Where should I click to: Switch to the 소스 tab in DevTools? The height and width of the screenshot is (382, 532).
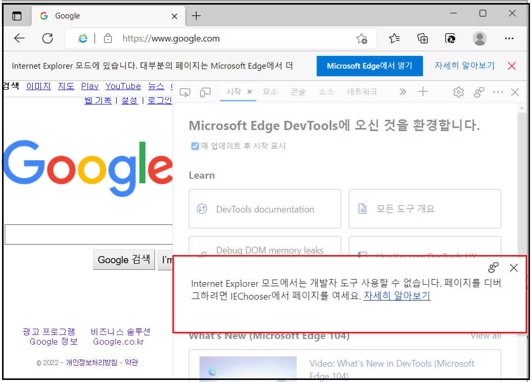click(x=326, y=92)
